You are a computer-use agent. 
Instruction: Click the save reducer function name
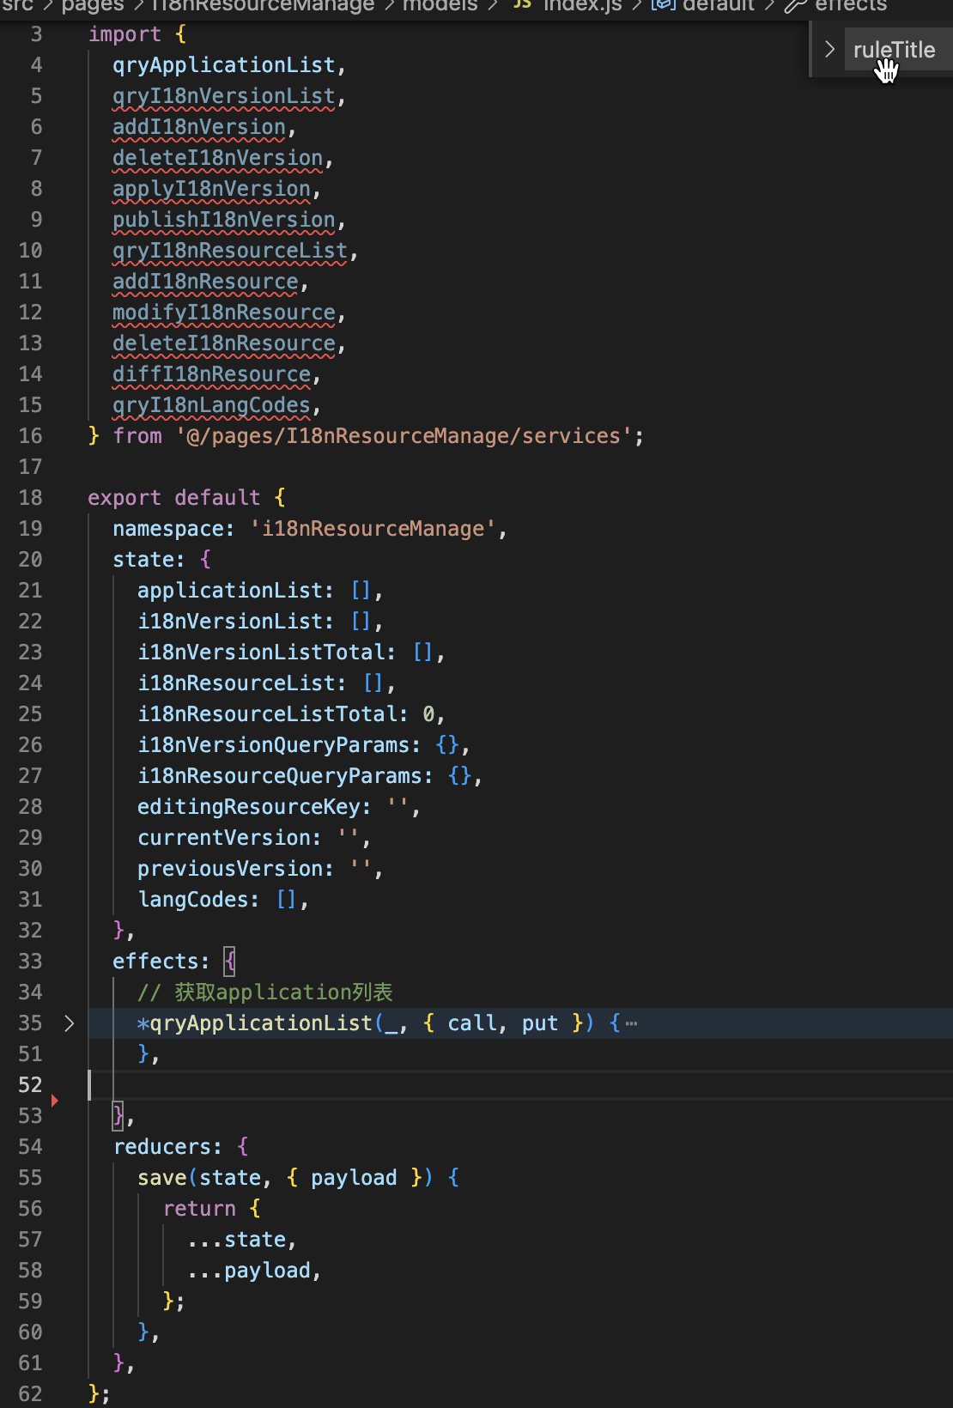(x=161, y=1178)
